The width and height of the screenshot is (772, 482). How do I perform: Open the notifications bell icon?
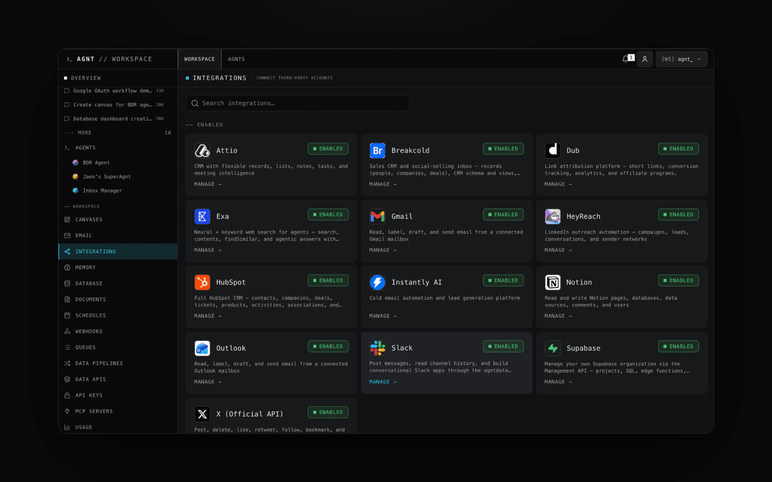[x=625, y=59]
